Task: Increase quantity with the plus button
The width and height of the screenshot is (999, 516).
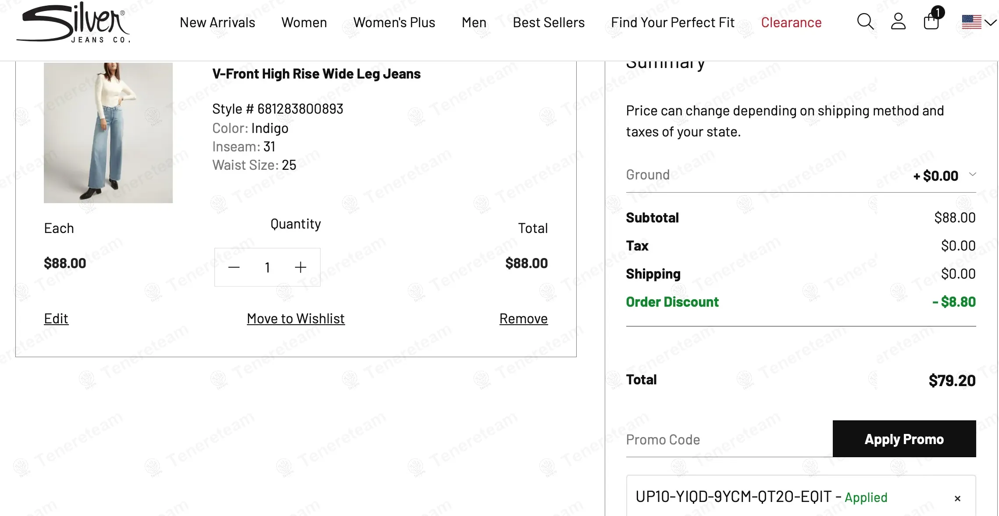Action: (x=300, y=267)
